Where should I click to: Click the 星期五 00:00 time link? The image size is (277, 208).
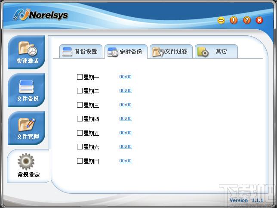pyautogui.click(x=126, y=133)
